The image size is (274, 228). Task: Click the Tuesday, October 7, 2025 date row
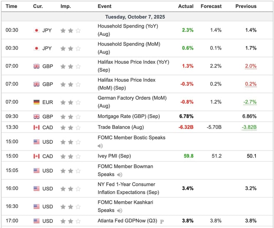(137, 17)
